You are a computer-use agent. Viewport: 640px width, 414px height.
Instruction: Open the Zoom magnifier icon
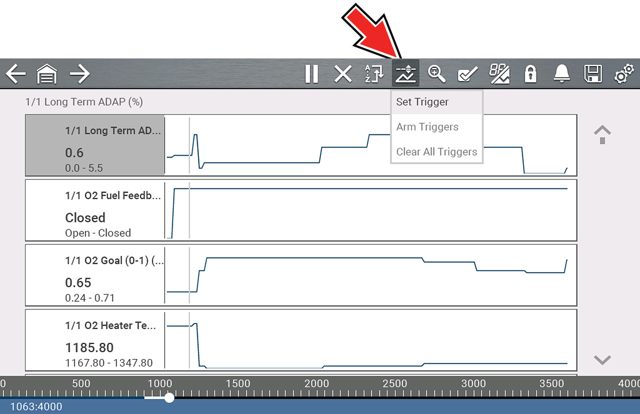[x=436, y=74]
